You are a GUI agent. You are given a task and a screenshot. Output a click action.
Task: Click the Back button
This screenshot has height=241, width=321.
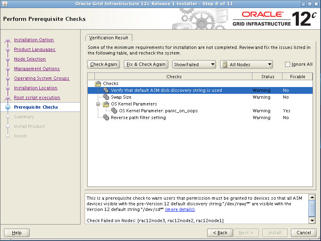coord(220,233)
